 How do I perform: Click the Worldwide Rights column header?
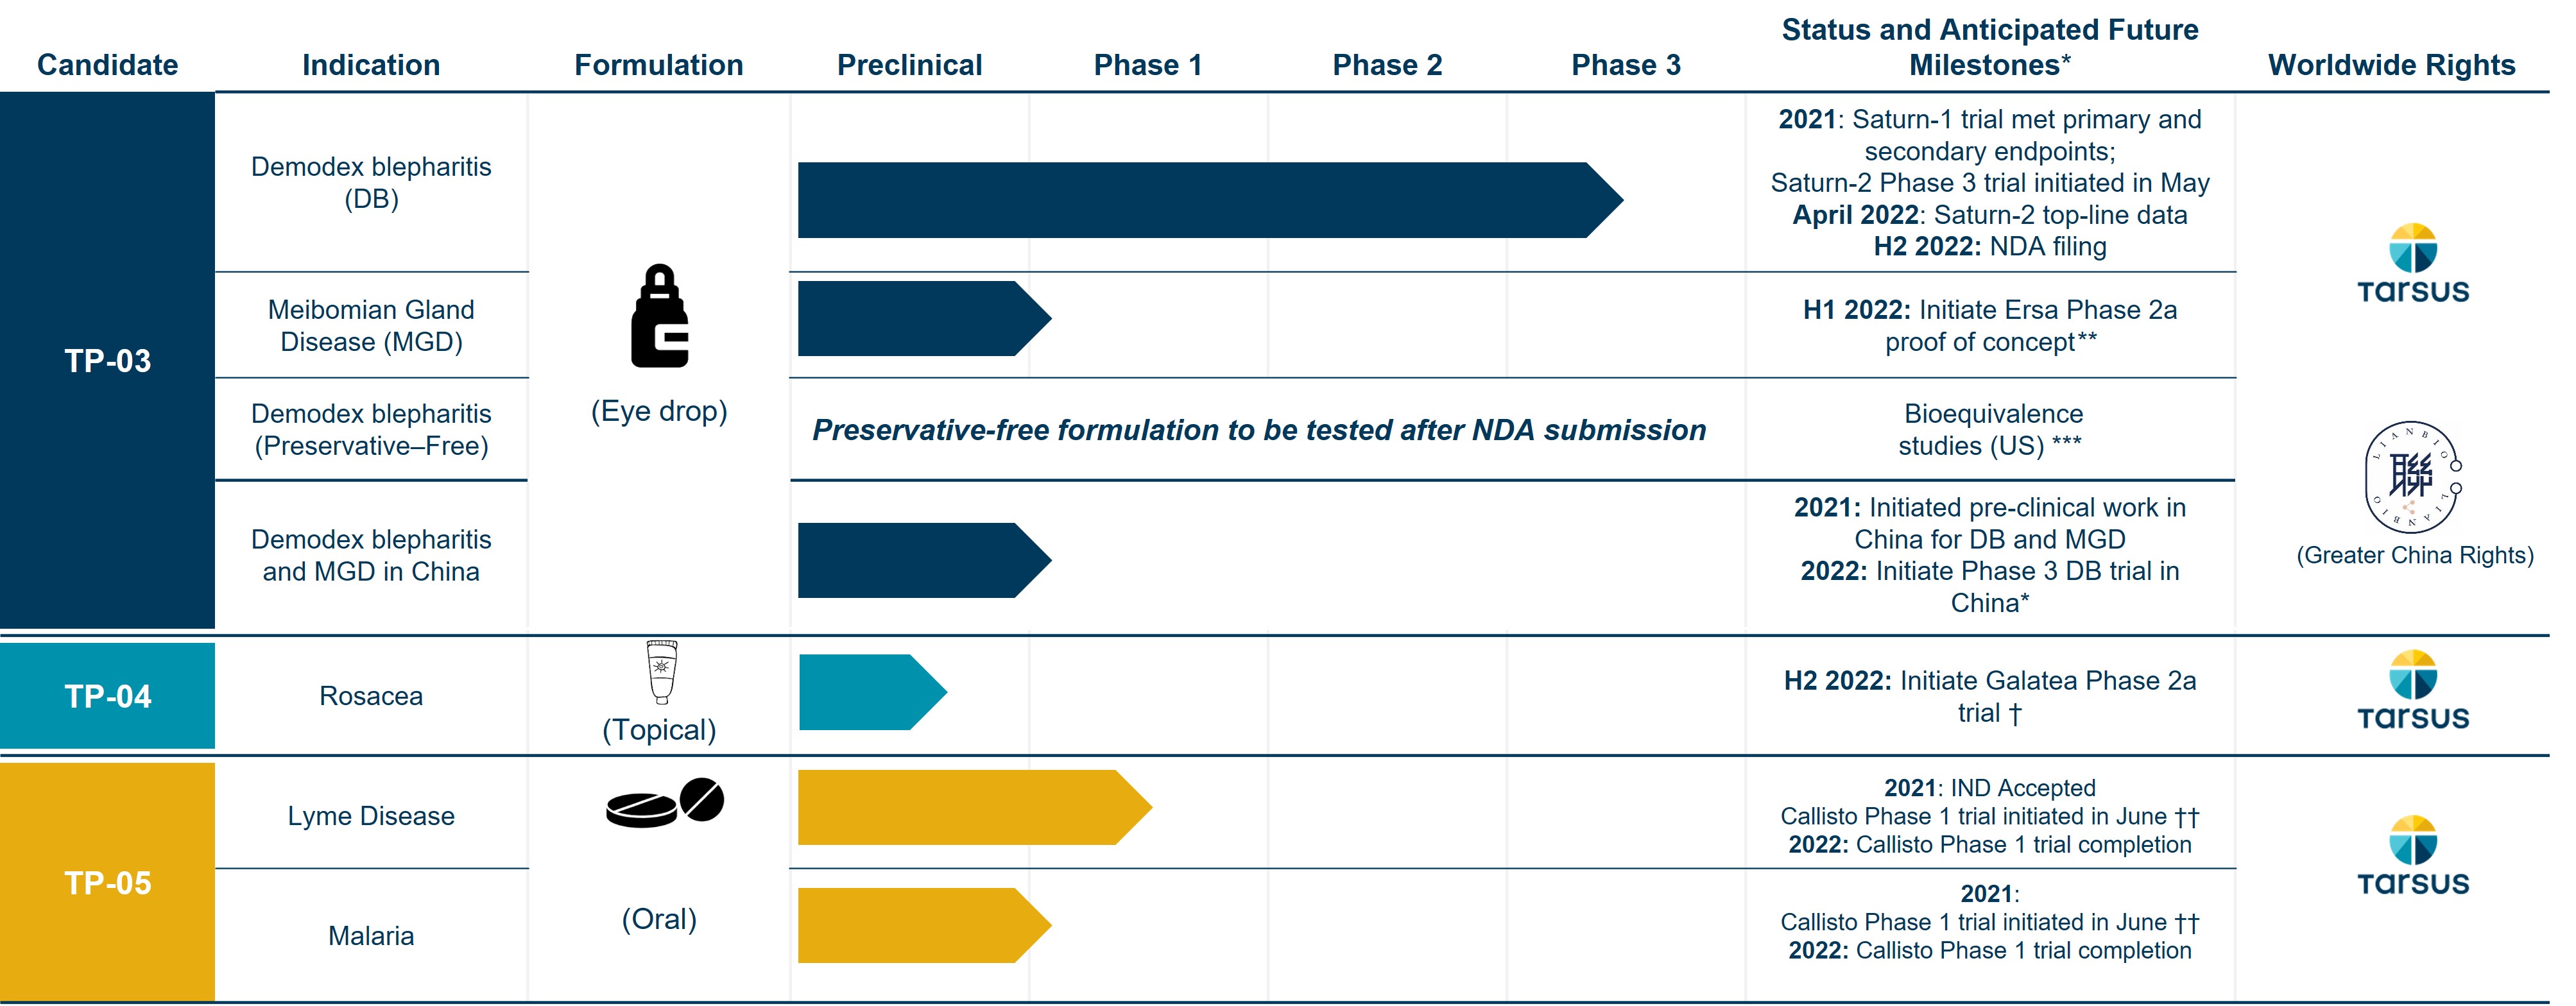tap(2391, 65)
